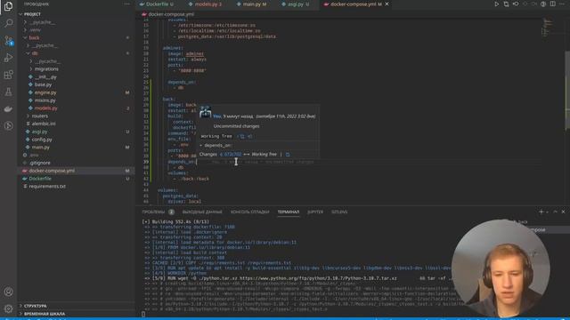
Task: Open editor more-actions ellipsis menu
Action: [562, 4]
